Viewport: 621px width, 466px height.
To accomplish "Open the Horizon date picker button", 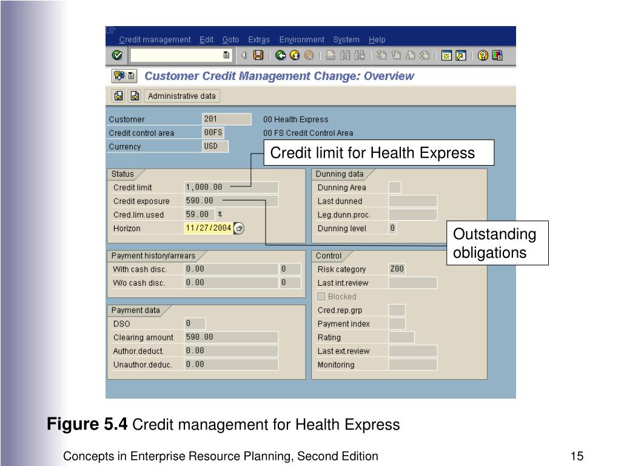I will pyautogui.click(x=239, y=228).
